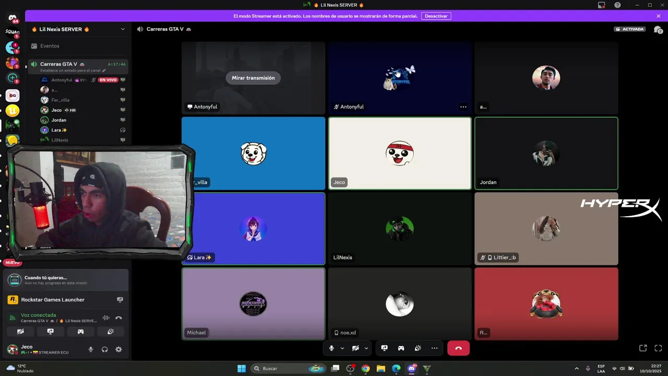Viewport: 668px width, 376px height.
Task: Open the SQUAD server icon
Action: pyautogui.click(x=13, y=32)
